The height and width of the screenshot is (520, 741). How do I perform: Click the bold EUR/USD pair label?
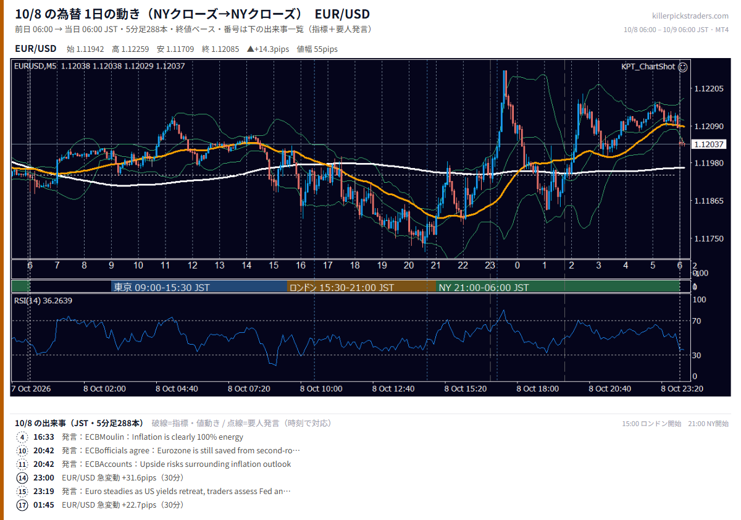(36, 49)
